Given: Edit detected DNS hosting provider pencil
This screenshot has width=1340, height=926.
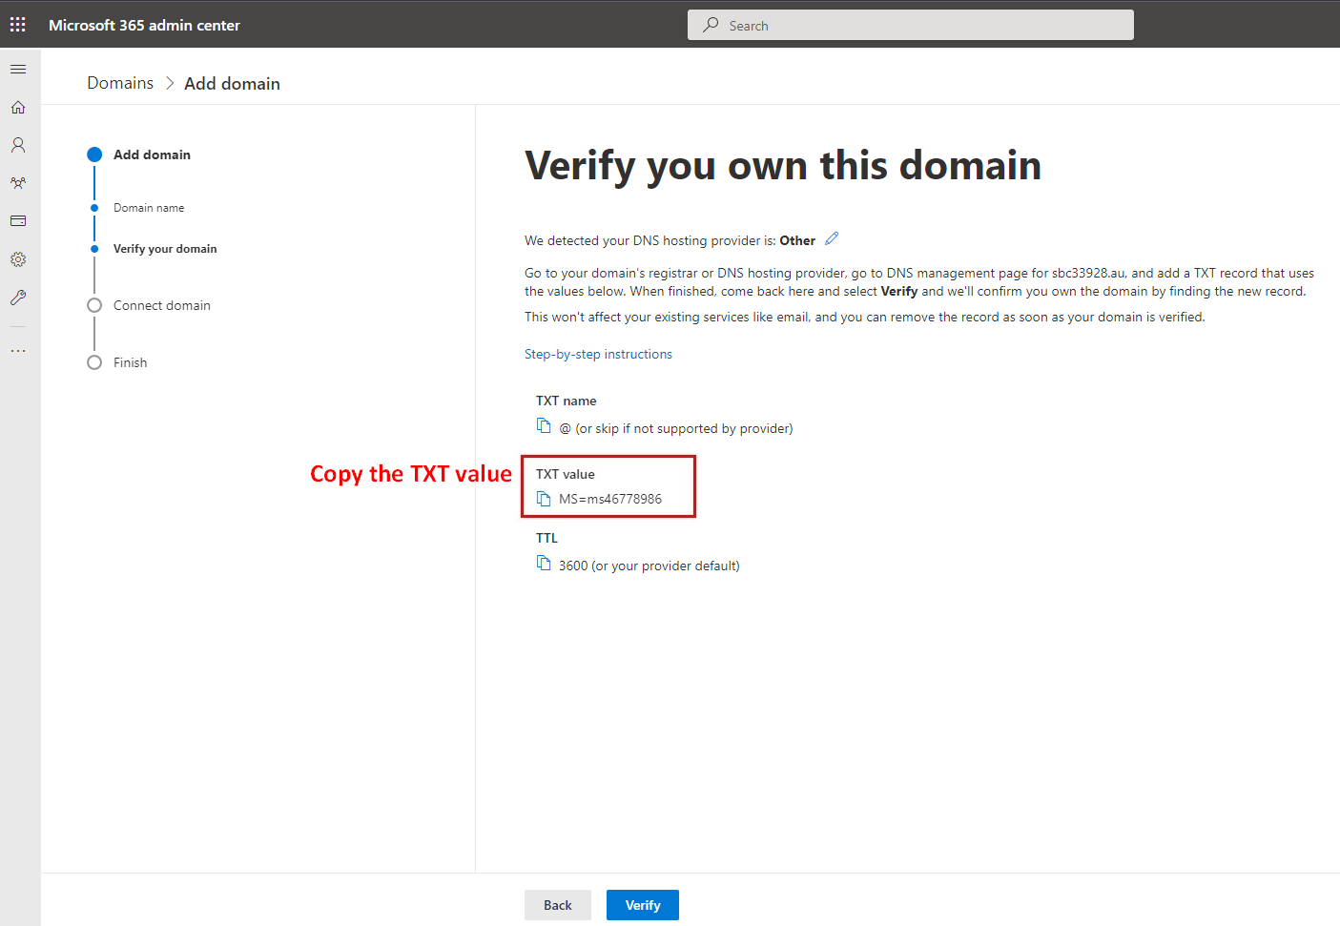Looking at the screenshot, I should 832,238.
